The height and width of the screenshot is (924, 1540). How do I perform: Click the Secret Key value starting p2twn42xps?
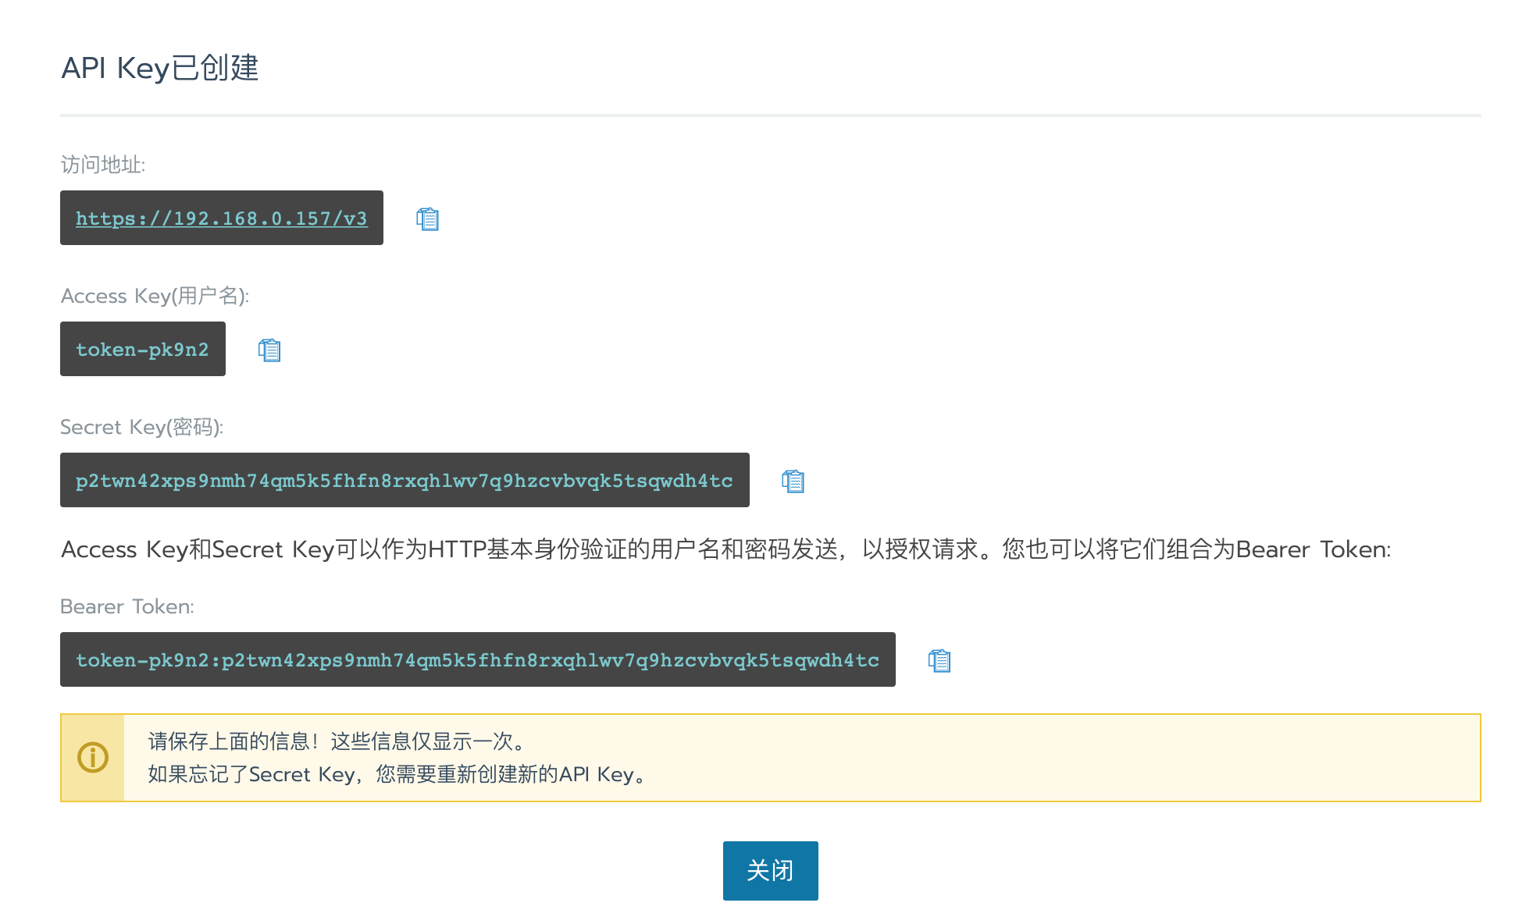pyautogui.click(x=404, y=481)
